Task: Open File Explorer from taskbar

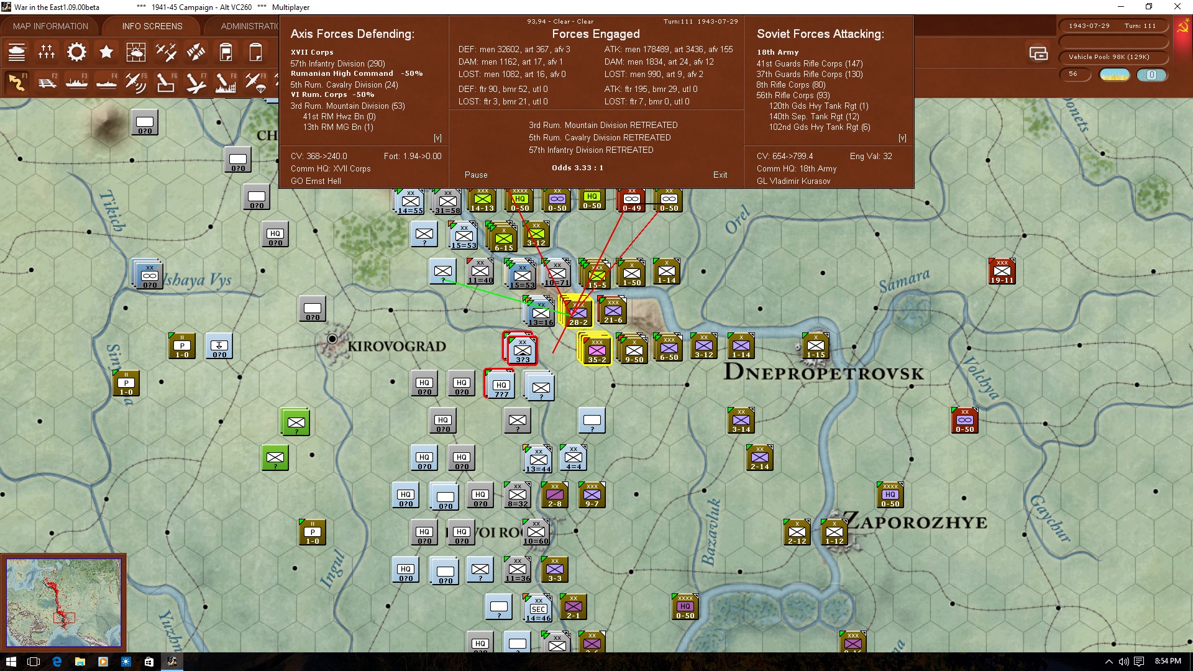Action: tap(80, 662)
